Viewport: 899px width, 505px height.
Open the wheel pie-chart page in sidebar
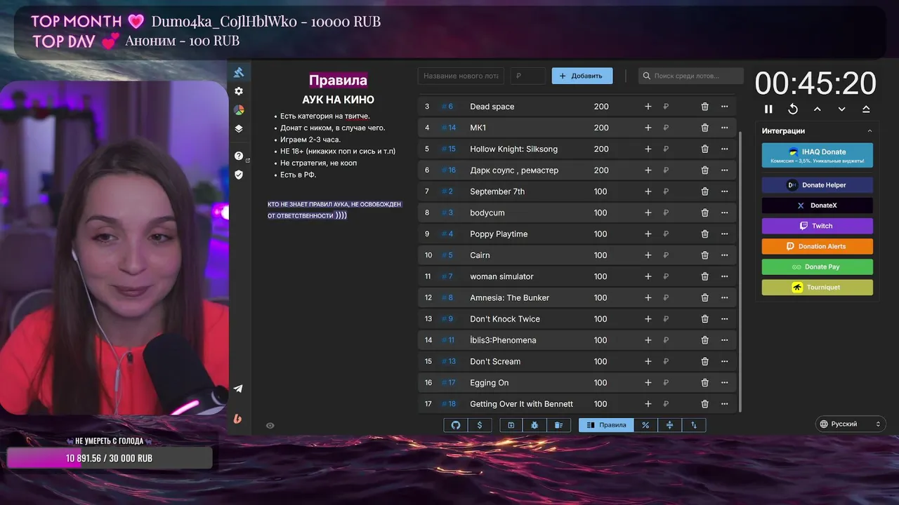point(239,110)
